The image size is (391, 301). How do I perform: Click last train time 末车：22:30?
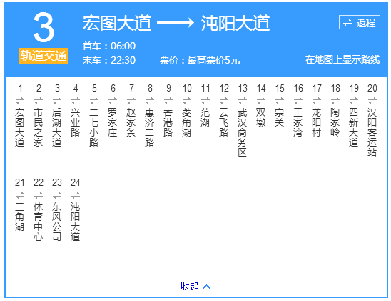coord(109,60)
